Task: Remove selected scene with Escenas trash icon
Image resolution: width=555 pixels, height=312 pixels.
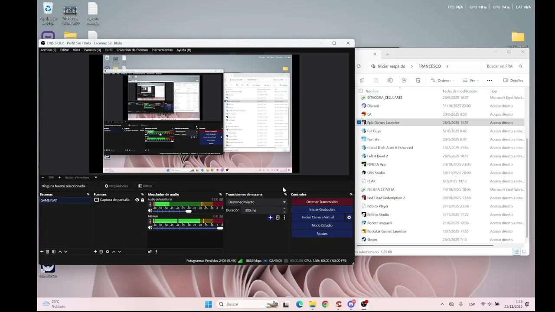Action: point(48,252)
